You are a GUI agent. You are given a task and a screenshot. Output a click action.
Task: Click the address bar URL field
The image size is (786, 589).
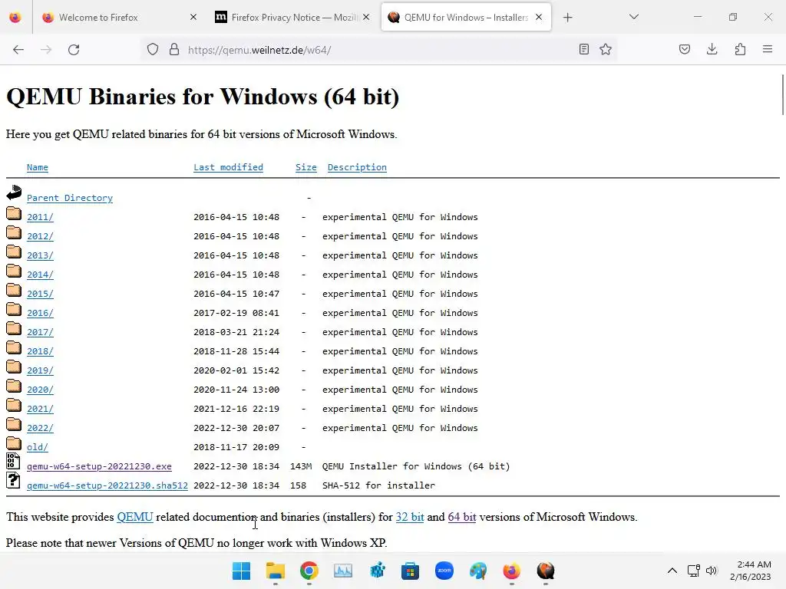tap(378, 50)
